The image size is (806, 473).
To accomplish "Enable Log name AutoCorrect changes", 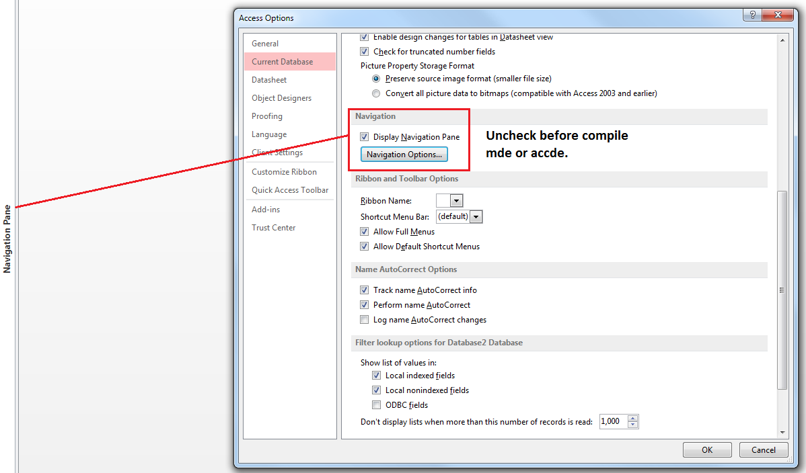I will coord(365,319).
